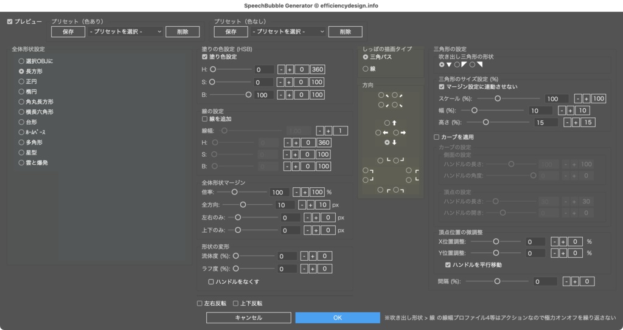Select the 線 tail drawing type
623x330 pixels.
click(x=366, y=69)
